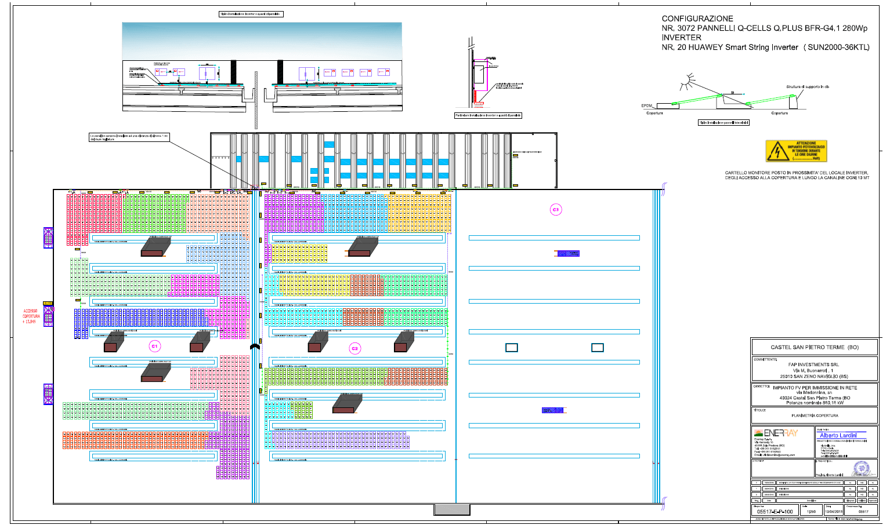Click the PLANIMETRIA COPERTURA title field

tap(815, 415)
